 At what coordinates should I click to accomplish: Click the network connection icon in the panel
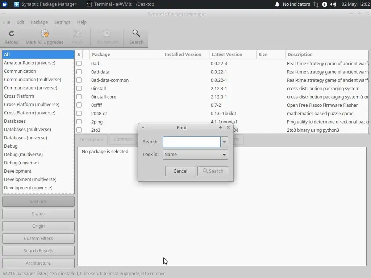click(316, 4)
